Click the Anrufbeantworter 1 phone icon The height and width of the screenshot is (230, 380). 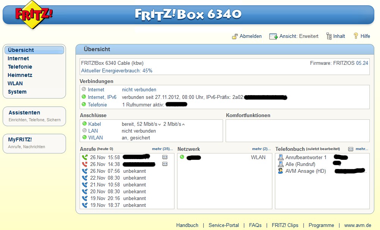click(x=281, y=157)
